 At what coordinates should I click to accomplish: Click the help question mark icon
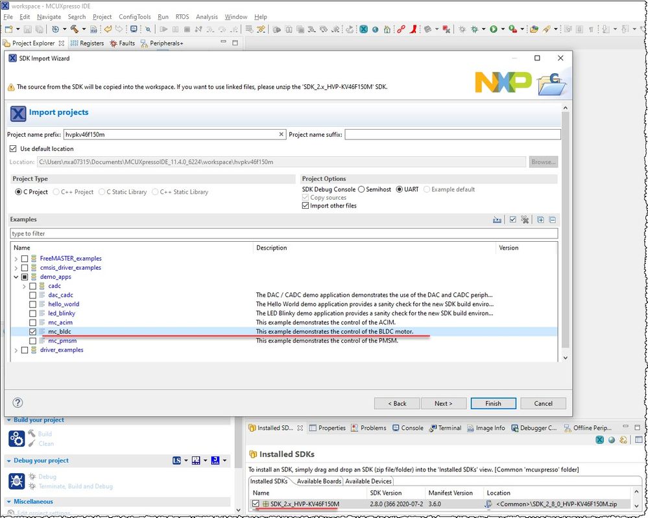[18, 403]
